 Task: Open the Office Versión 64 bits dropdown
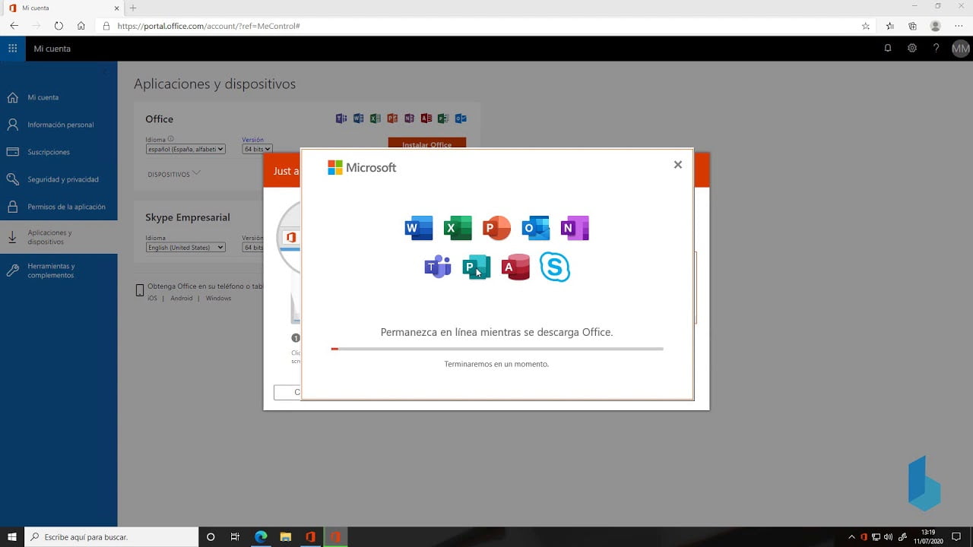click(x=257, y=149)
